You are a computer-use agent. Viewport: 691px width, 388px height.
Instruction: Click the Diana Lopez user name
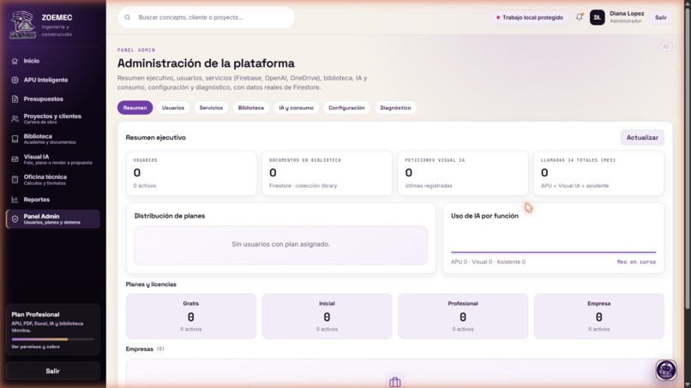627,14
